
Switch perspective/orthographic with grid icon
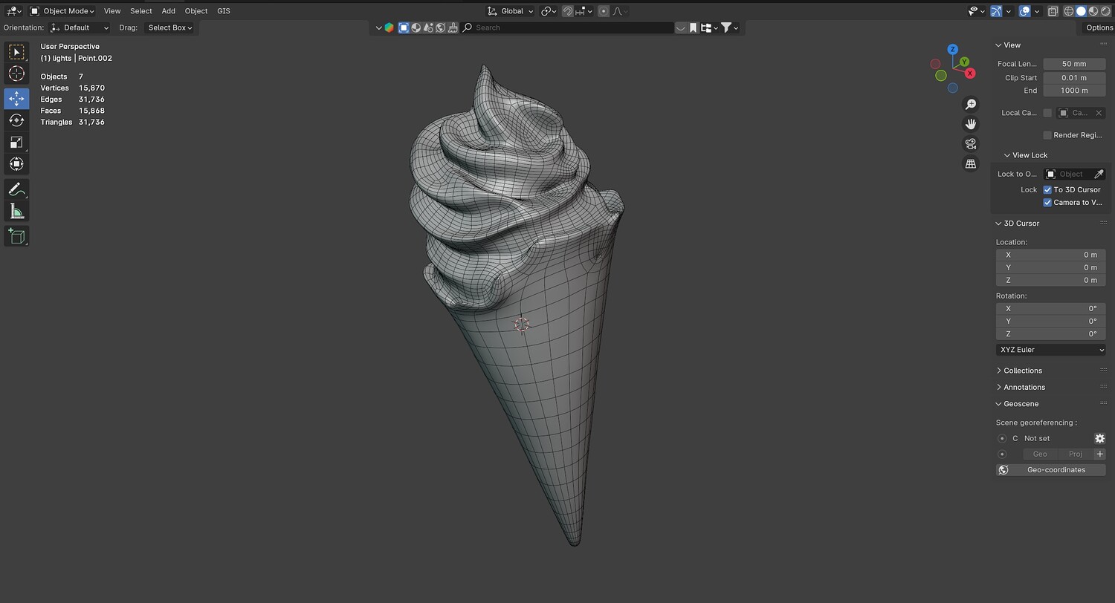(970, 164)
